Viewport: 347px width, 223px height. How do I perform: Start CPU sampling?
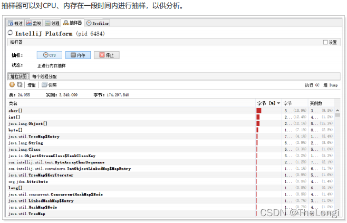click(50, 55)
